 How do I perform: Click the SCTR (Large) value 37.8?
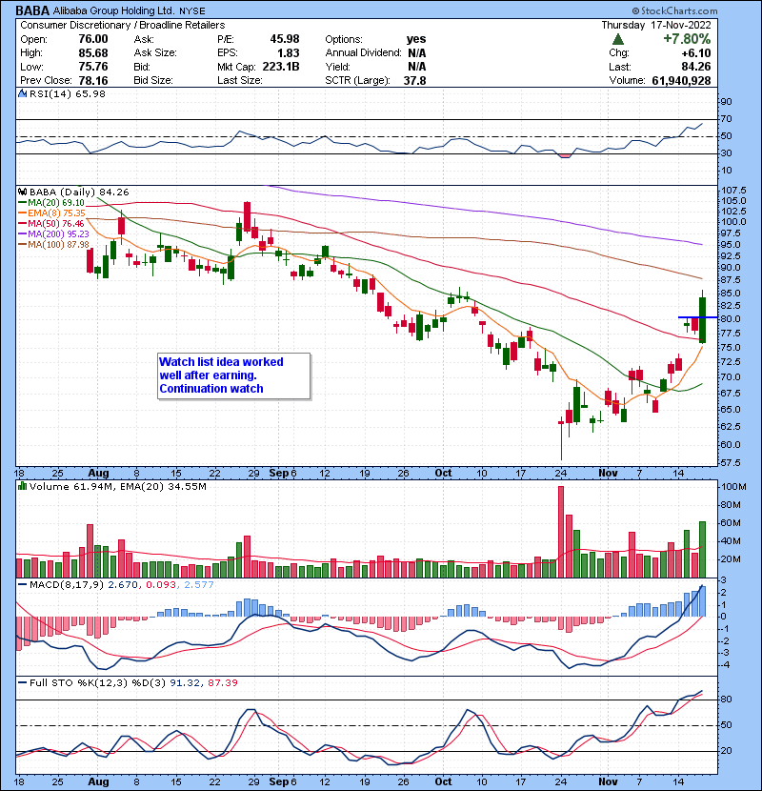click(x=414, y=80)
